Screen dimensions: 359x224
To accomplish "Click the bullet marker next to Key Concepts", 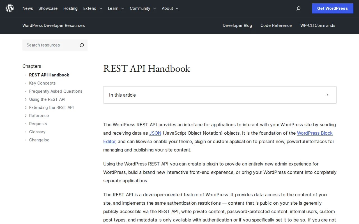I will coord(26,83).
